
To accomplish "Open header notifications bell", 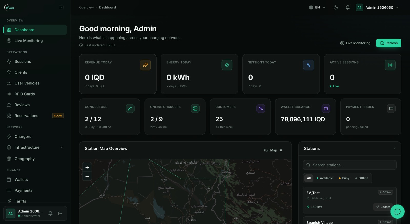I will (347, 7).
